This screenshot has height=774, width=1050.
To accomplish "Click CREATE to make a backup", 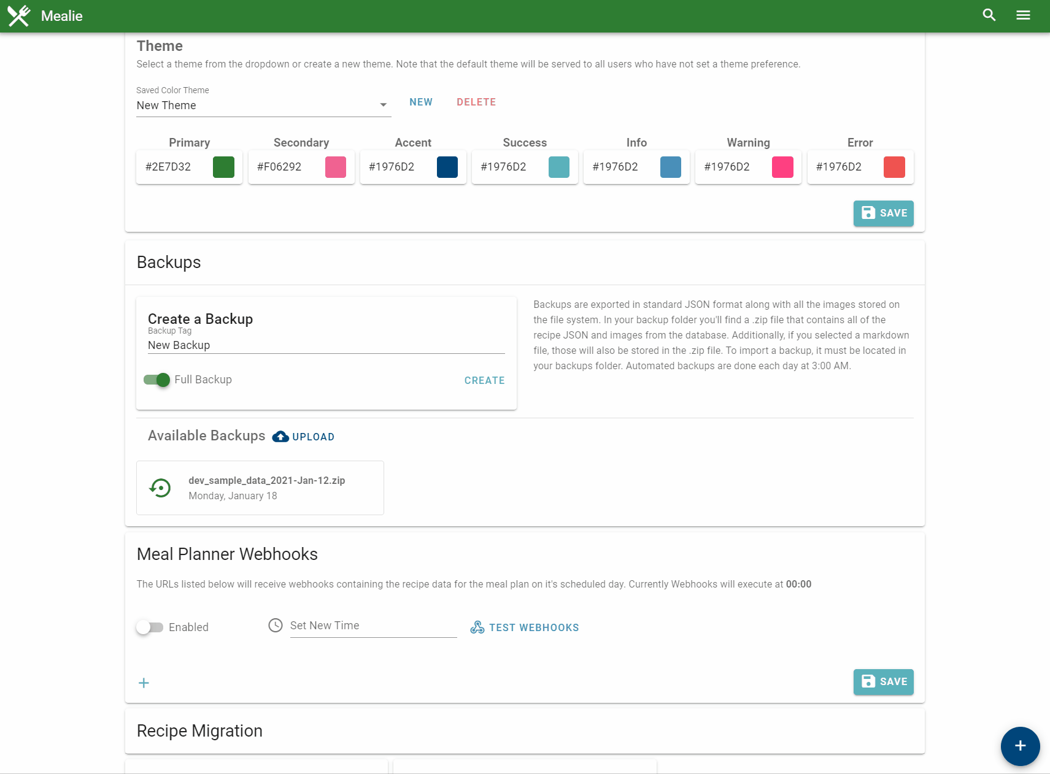I will [x=484, y=381].
